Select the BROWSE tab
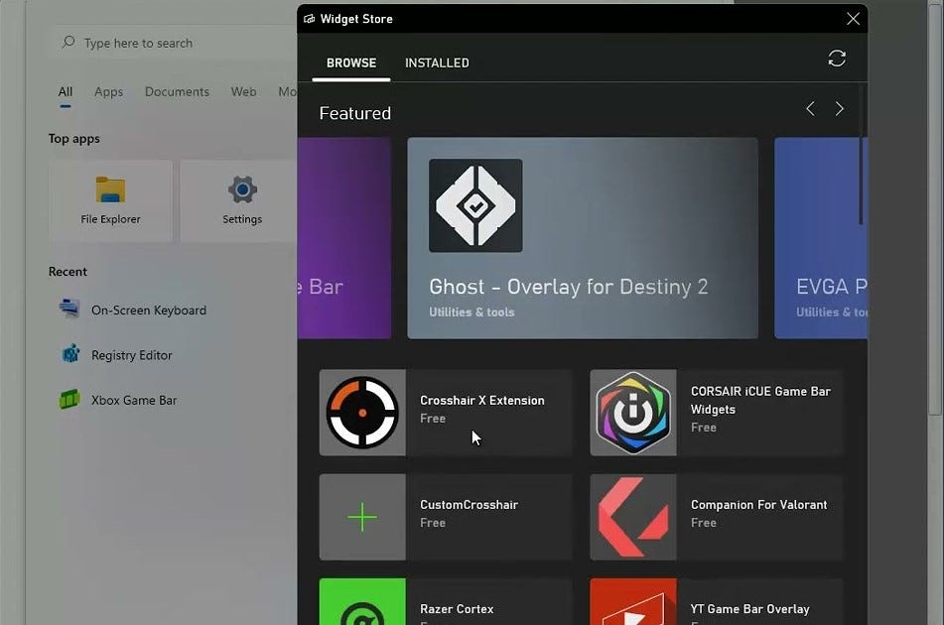The height and width of the screenshot is (625, 944). coord(350,62)
